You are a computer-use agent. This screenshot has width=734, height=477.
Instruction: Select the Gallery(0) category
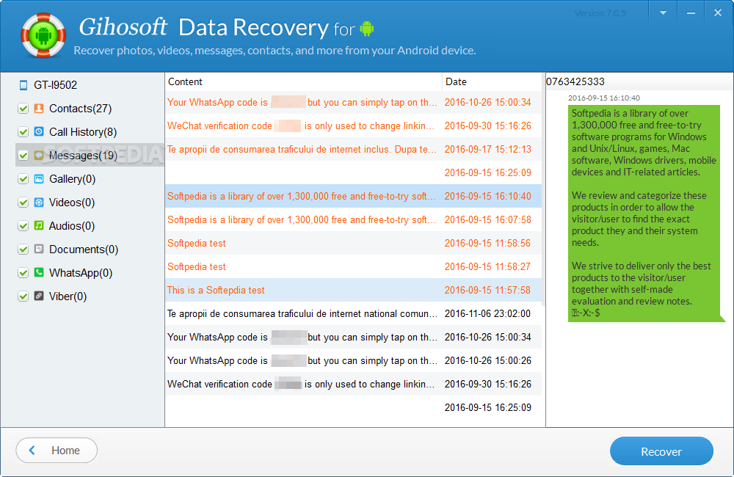click(x=72, y=179)
